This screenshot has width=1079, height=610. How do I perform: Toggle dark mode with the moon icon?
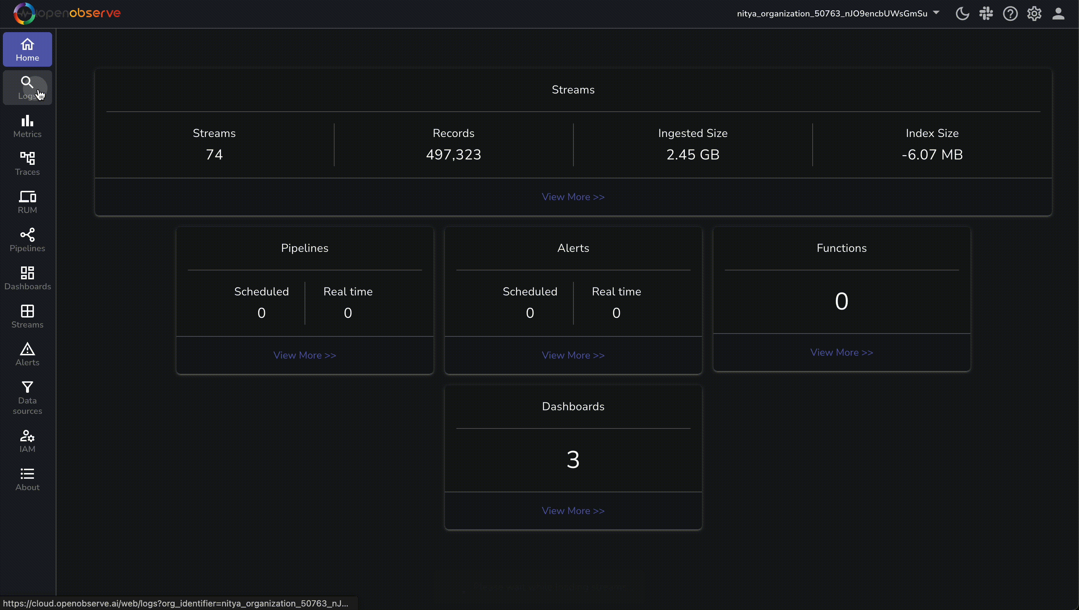962,14
